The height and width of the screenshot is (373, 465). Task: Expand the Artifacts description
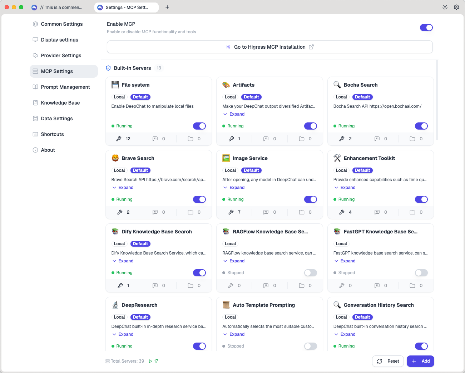(x=234, y=114)
